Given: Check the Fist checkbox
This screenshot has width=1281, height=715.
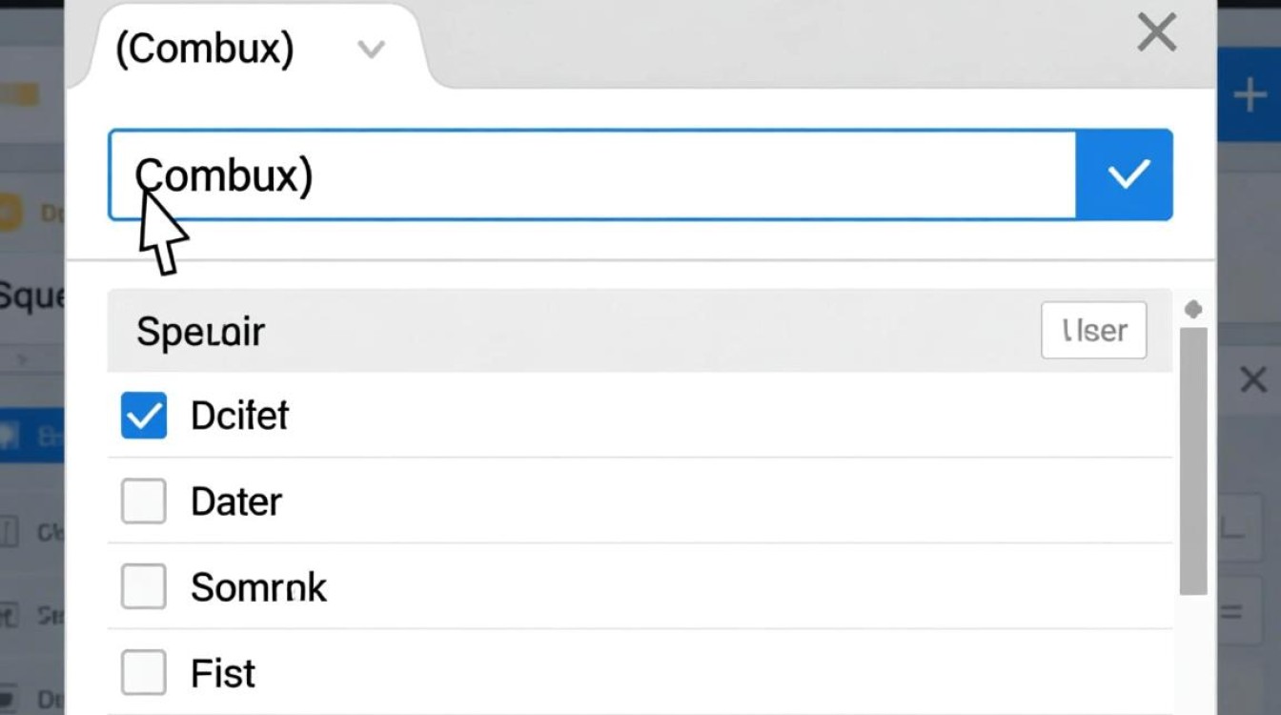Looking at the screenshot, I should click(144, 672).
